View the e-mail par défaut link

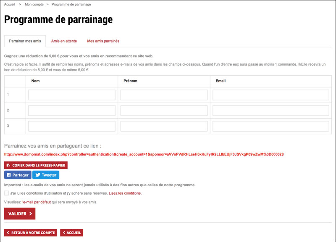click(x=36, y=202)
